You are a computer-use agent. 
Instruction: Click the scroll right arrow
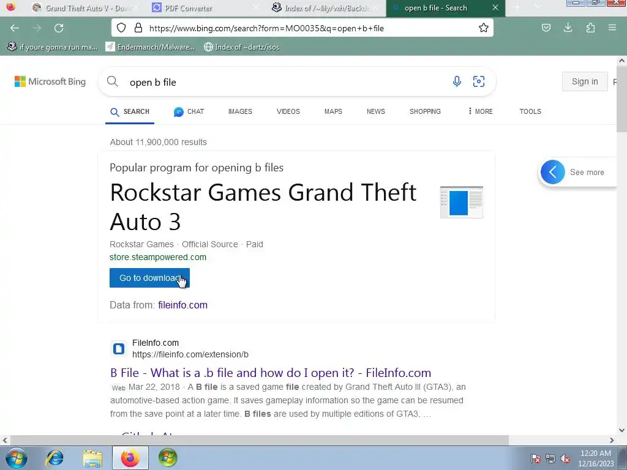(612, 440)
